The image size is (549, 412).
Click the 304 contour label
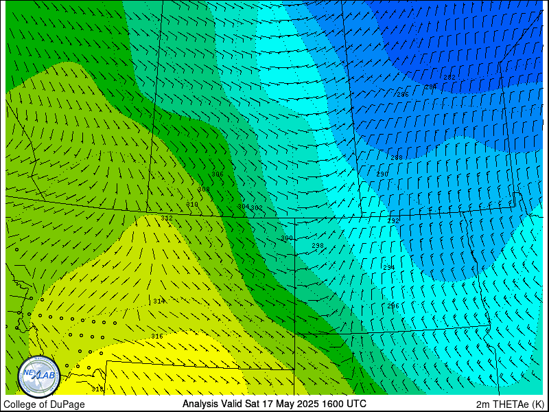coord(244,207)
